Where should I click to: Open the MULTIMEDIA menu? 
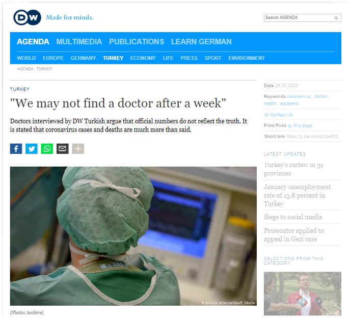pos(79,42)
